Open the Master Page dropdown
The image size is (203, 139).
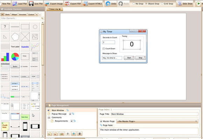tap(157, 121)
